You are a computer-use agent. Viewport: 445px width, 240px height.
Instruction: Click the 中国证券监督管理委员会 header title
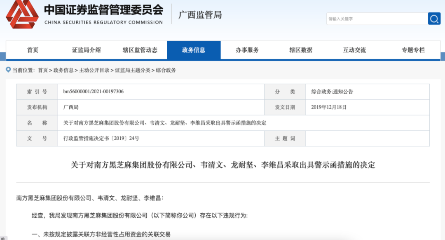(x=103, y=10)
